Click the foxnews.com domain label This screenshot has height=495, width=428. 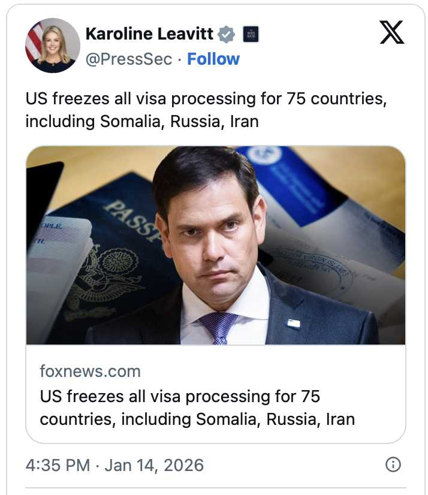(90, 371)
